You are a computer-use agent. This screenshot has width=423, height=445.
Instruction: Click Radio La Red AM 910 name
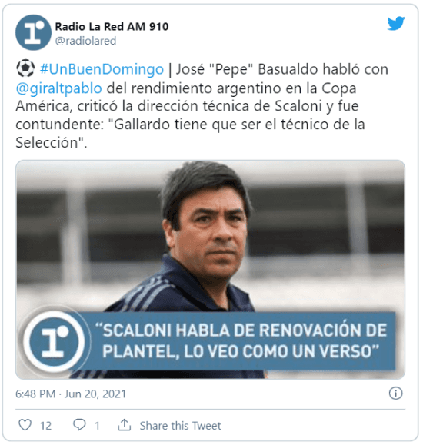(112, 27)
